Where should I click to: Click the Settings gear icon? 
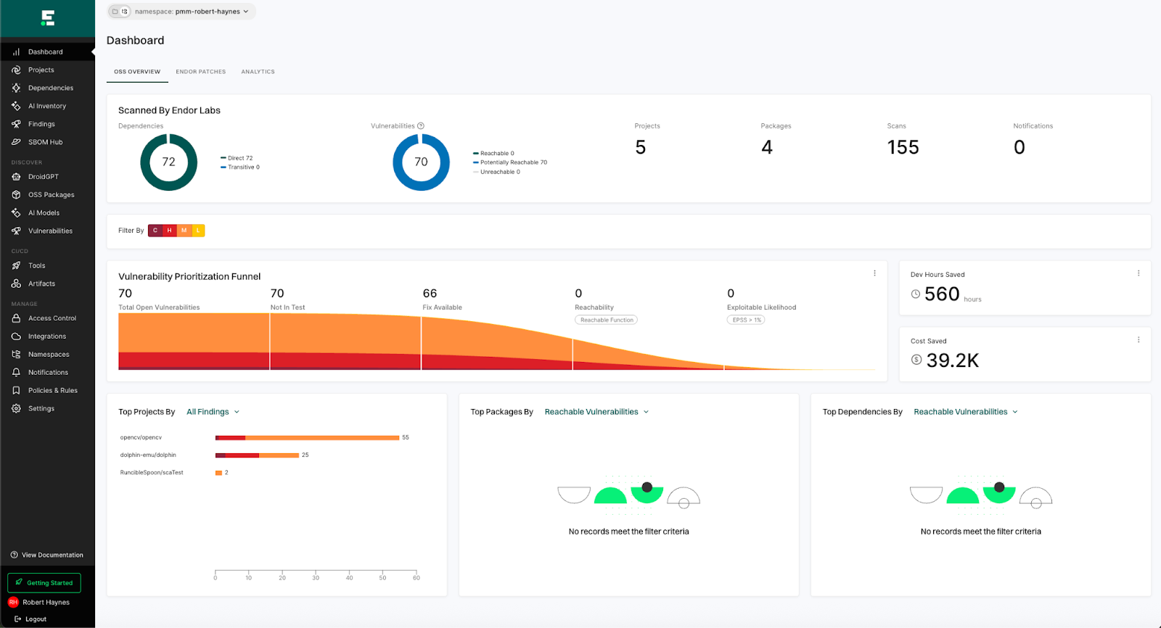pyautogui.click(x=16, y=408)
